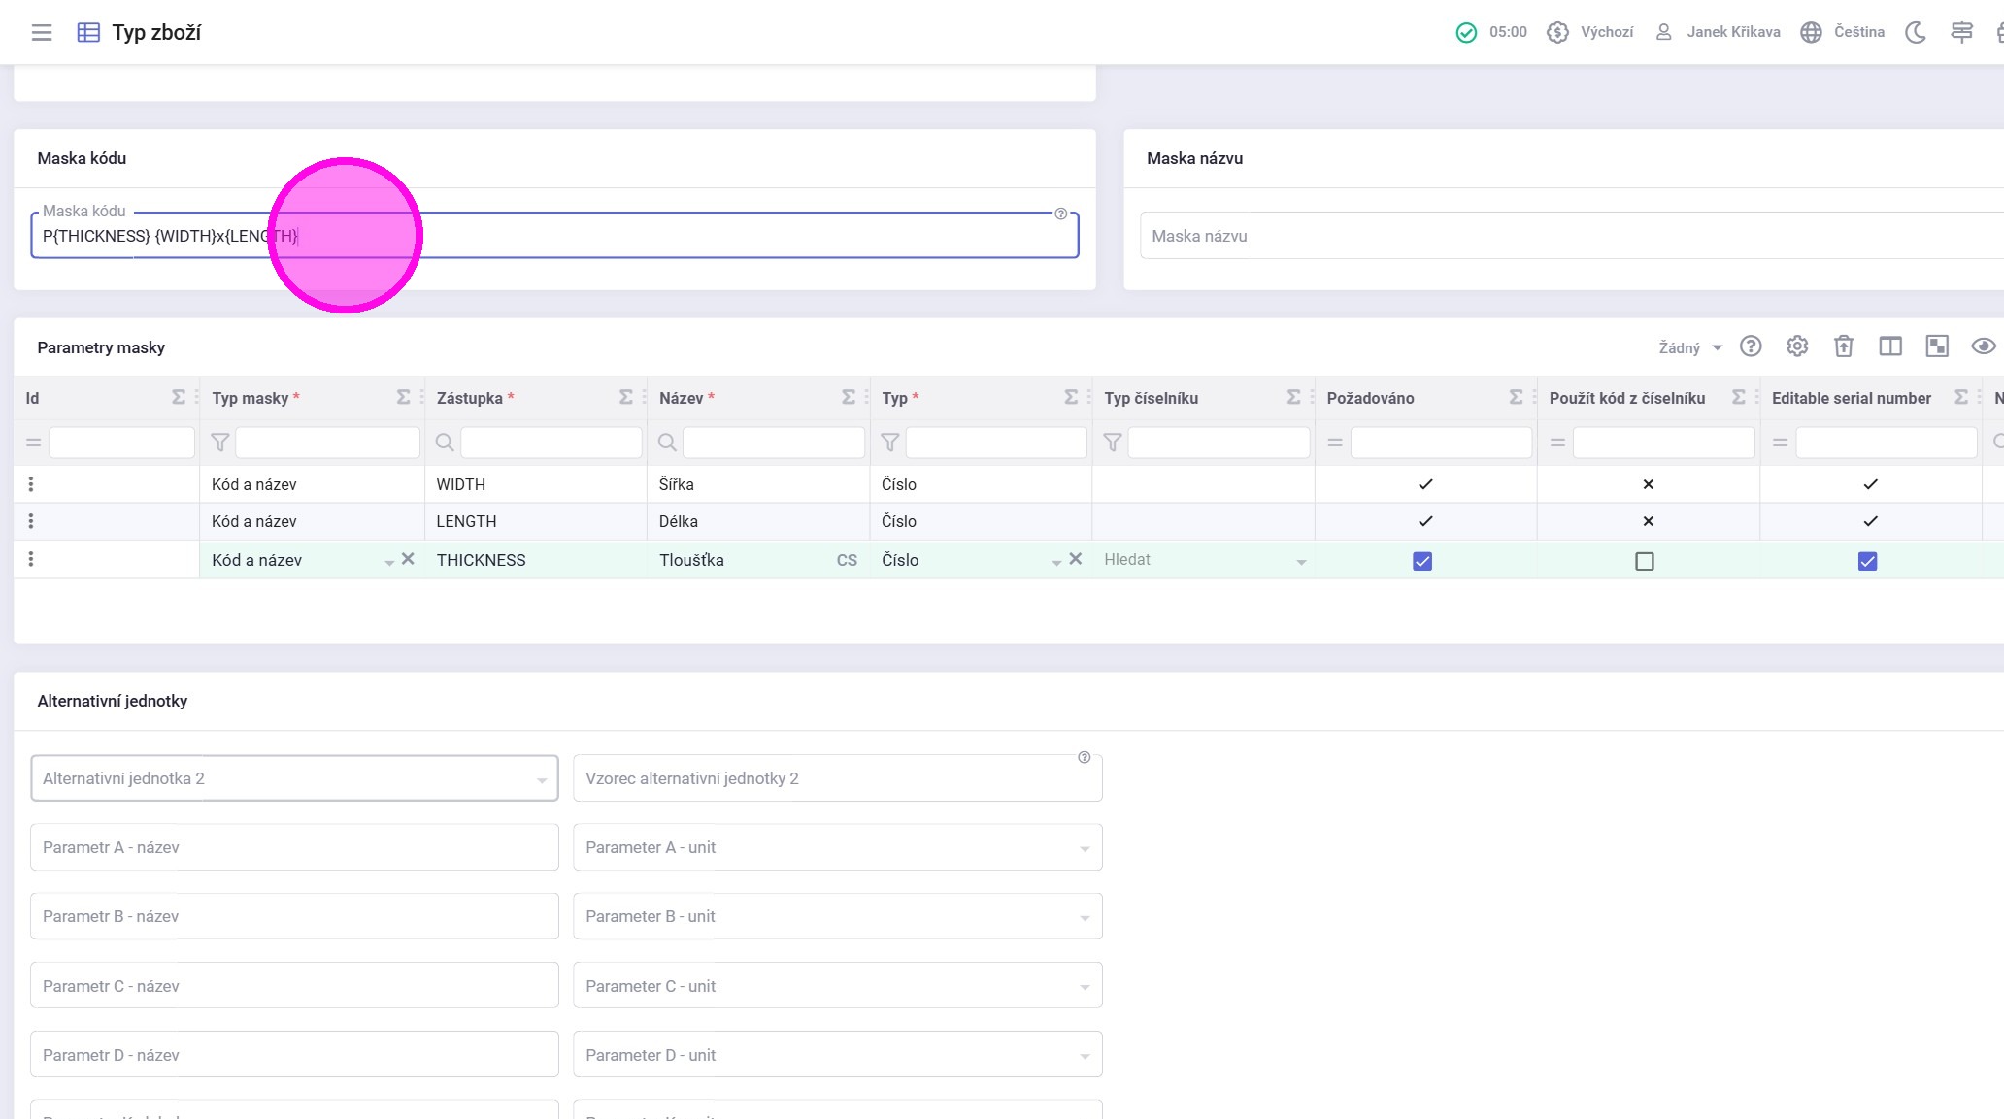The width and height of the screenshot is (2004, 1119).
Task: Open column chooser icon in Parametry masky
Action: (x=1890, y=346)
